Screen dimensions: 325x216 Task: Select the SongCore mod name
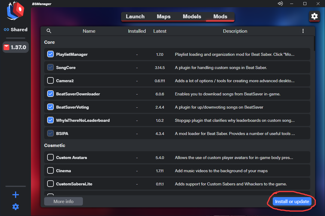66,67
